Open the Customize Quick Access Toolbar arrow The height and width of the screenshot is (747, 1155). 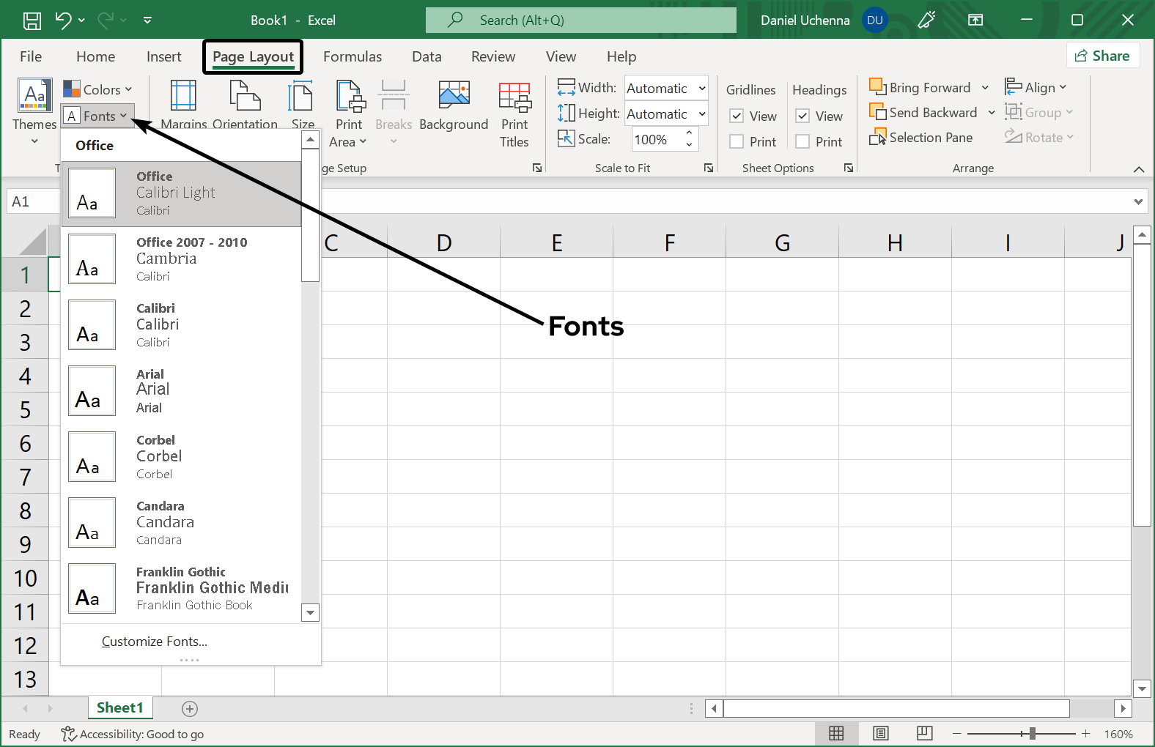point(147,21)
